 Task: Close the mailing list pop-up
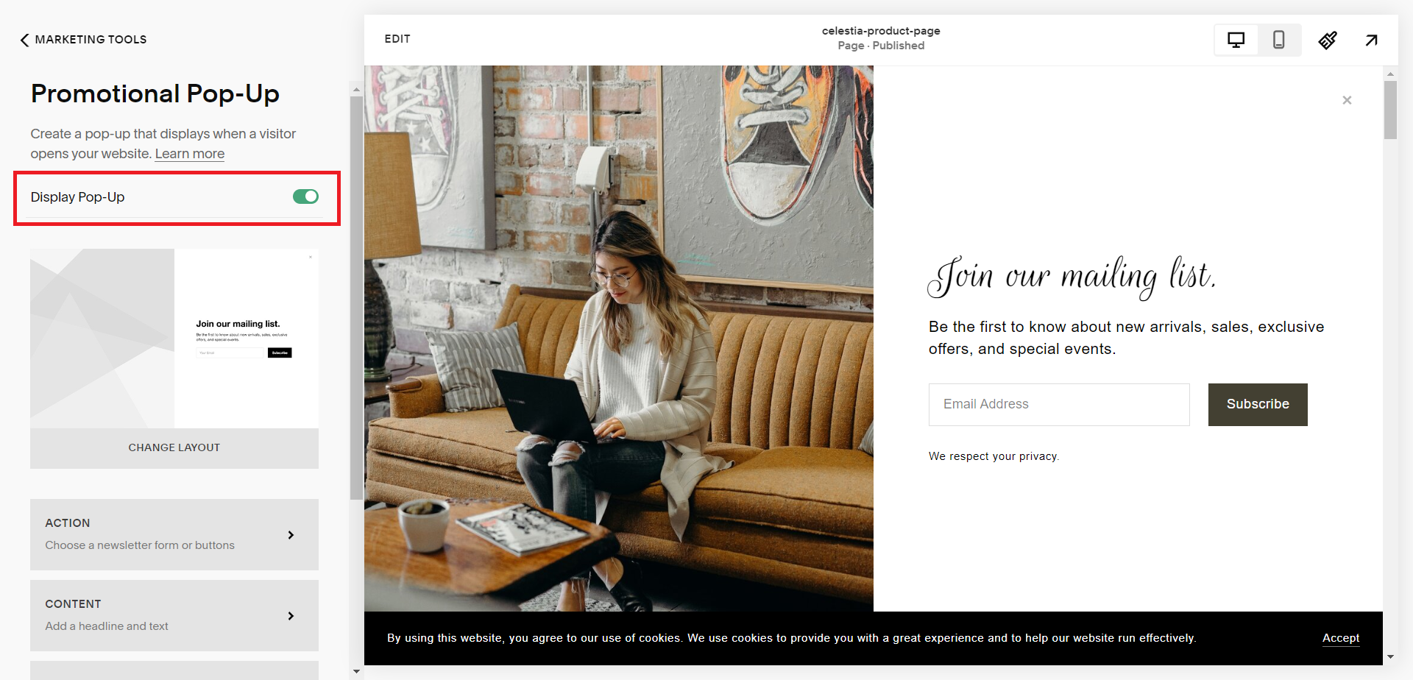coord(1347,100)
